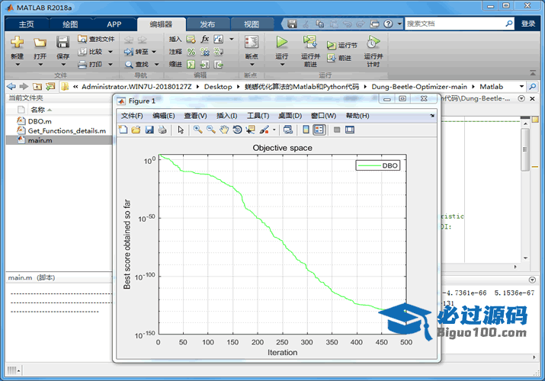Click the Link Plot icon in the Figure toolbar
The image size is (545, 381).
pos(288,130)
